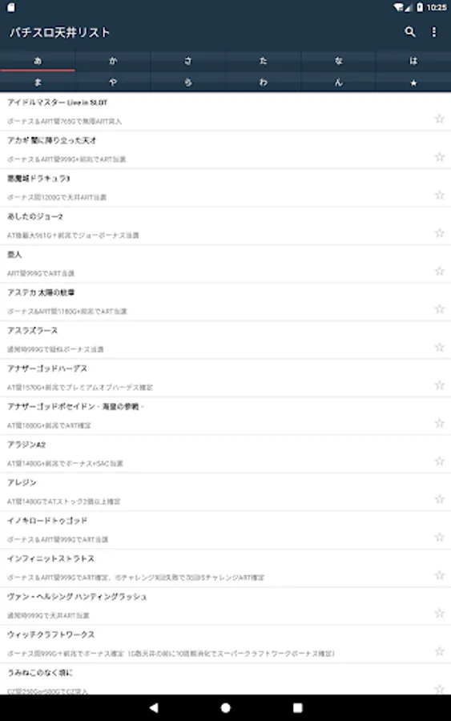Image resolution: width=451 pixels, height=721 pixels.
Task: Switch to the さ tab
Action: 188,61
